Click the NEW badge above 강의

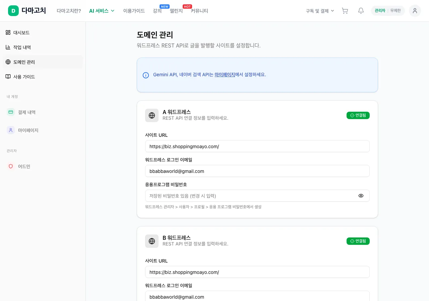pyautogui.click(x=165, y=6)
